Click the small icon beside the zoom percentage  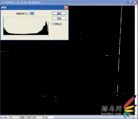coord(10,117)
